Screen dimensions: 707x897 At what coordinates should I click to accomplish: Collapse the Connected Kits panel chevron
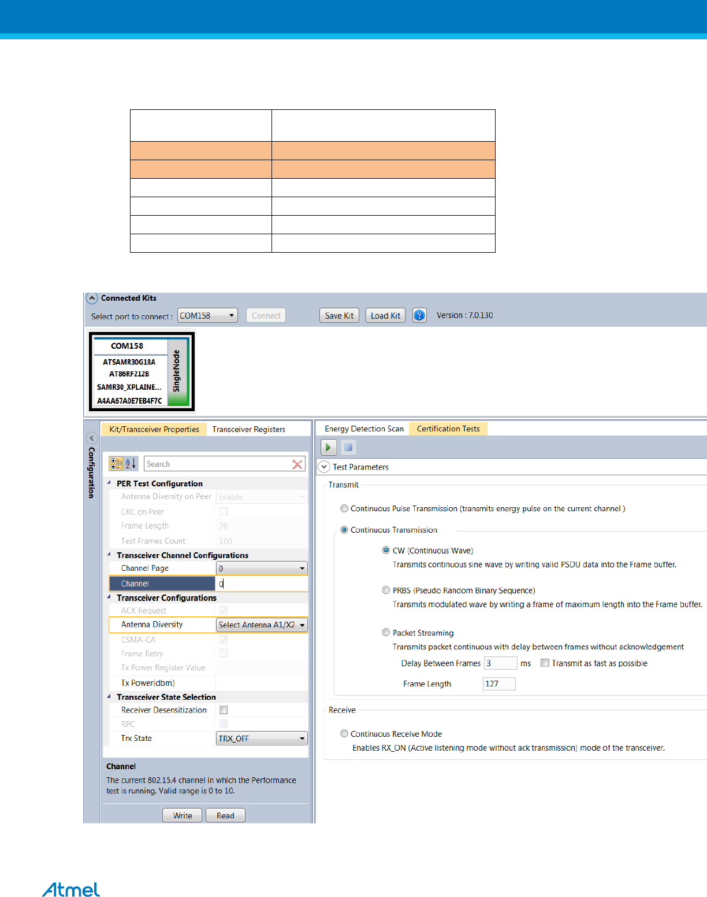pyautogui.click(x=92, y=298)
